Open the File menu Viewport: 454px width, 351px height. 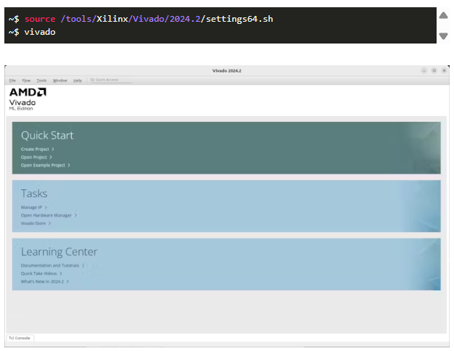(x=12, y=80)
